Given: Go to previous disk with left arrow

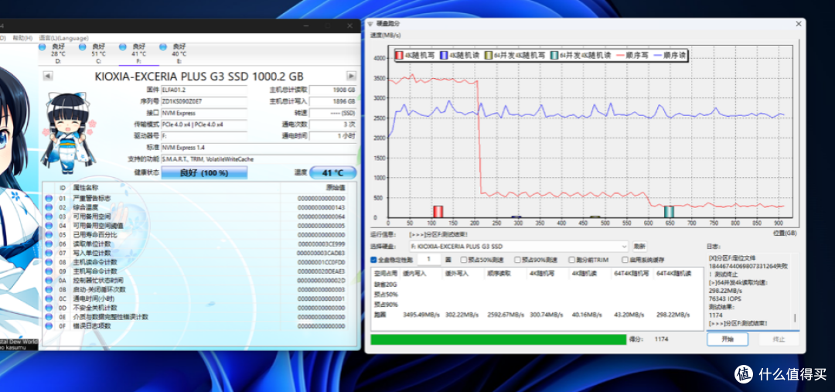Looking at the screenshot, I should click(47, 76).
